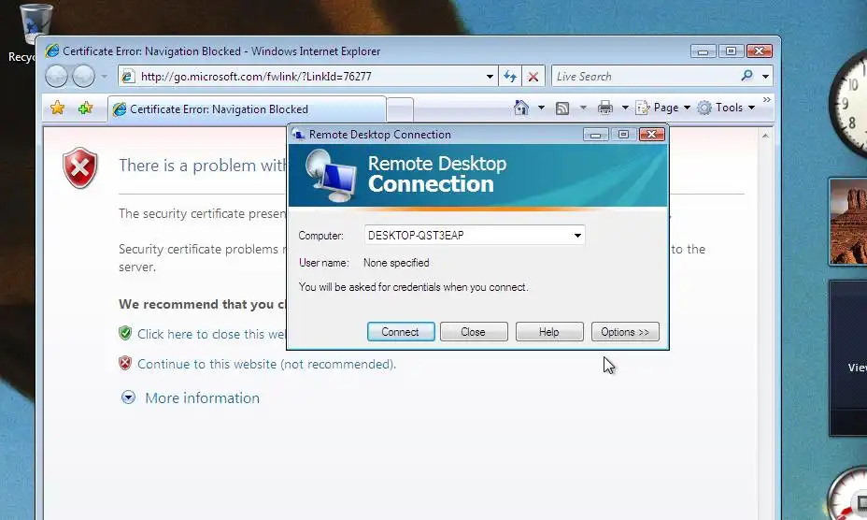Minimize the Remote Desktop Connection window
This screenshot has width=867, height=520.
pos(595,135)
